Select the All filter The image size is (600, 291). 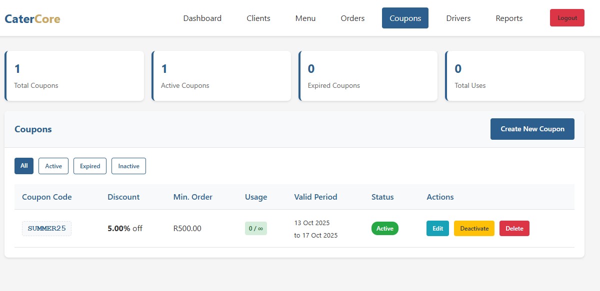pyautogui.click(x=24, y=166)
